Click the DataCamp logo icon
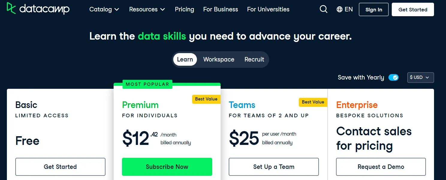The width and height of the screenshot is (446, 180). (11, 8)
